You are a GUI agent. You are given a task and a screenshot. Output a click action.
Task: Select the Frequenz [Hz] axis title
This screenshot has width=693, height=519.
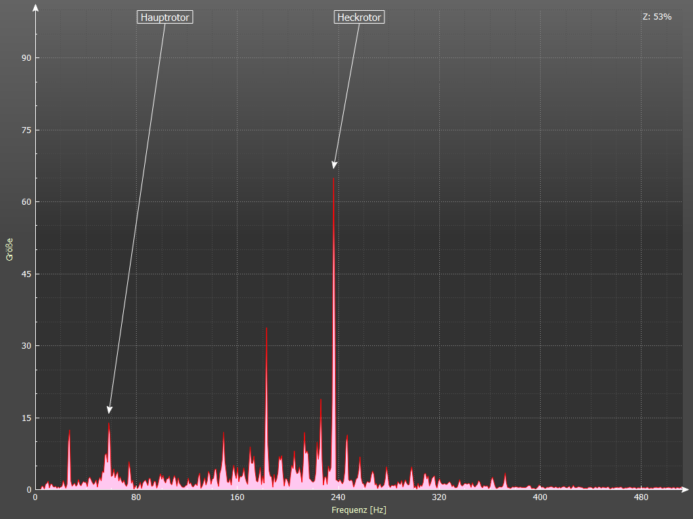coord(359,510)
